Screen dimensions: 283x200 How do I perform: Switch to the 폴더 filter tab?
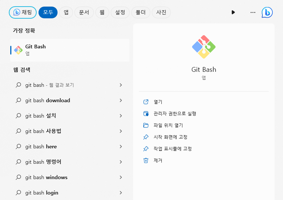click(141, 12)
